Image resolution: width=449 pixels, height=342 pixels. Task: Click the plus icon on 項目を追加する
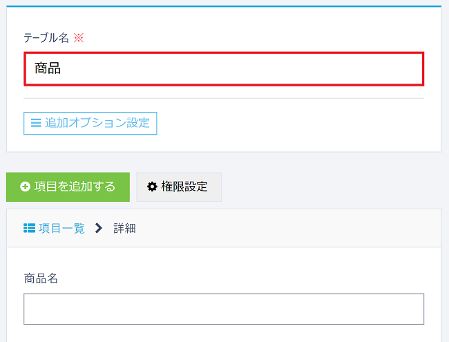tap(26, 187)
